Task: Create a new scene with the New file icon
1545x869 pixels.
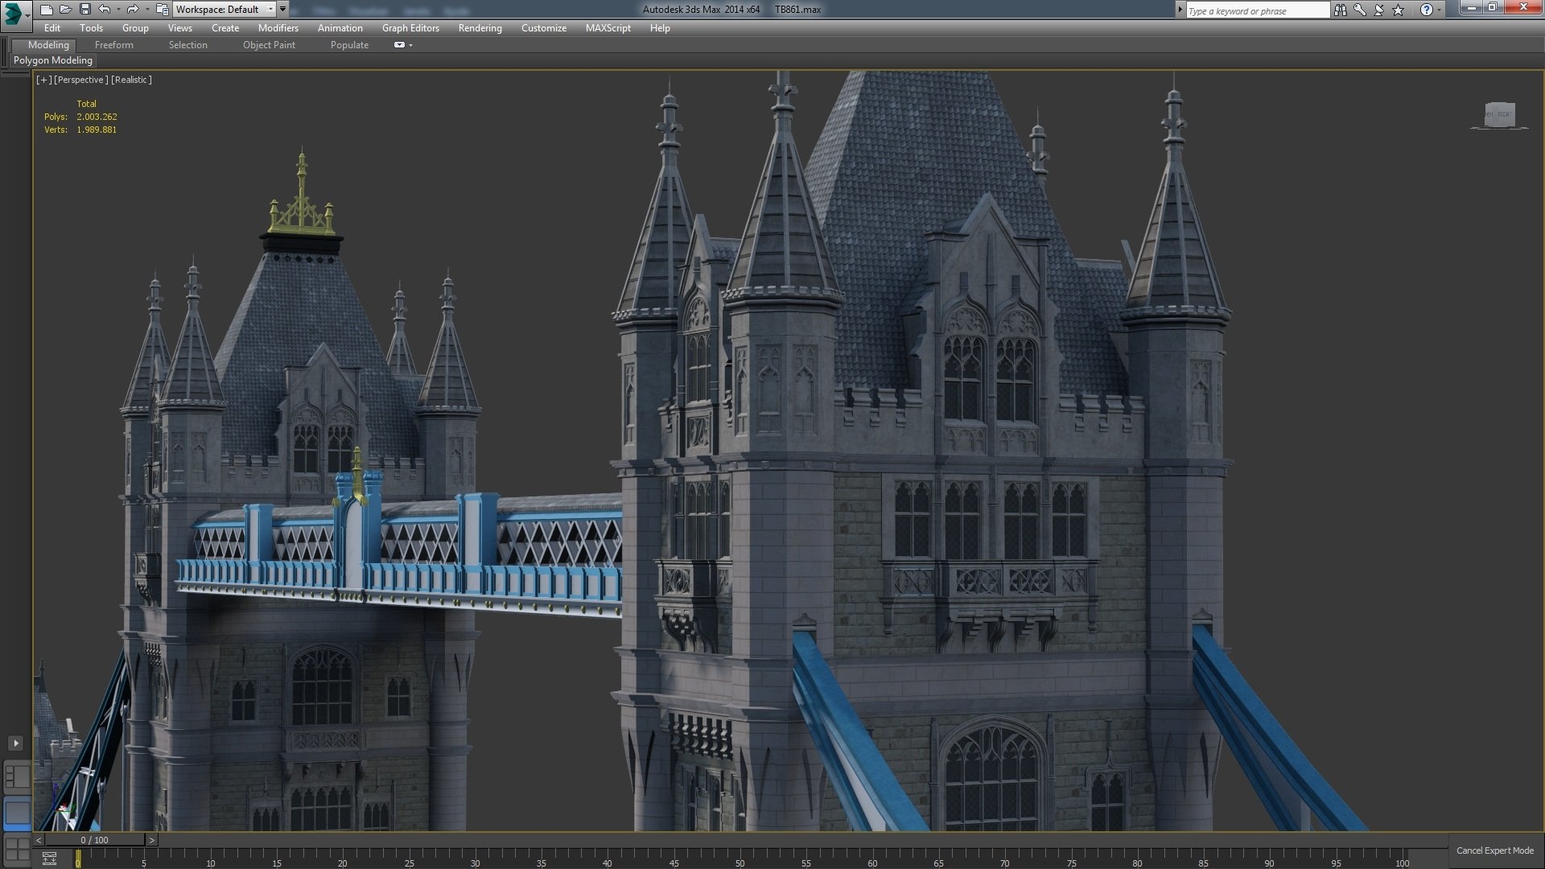Action: (x=46, y=10)
